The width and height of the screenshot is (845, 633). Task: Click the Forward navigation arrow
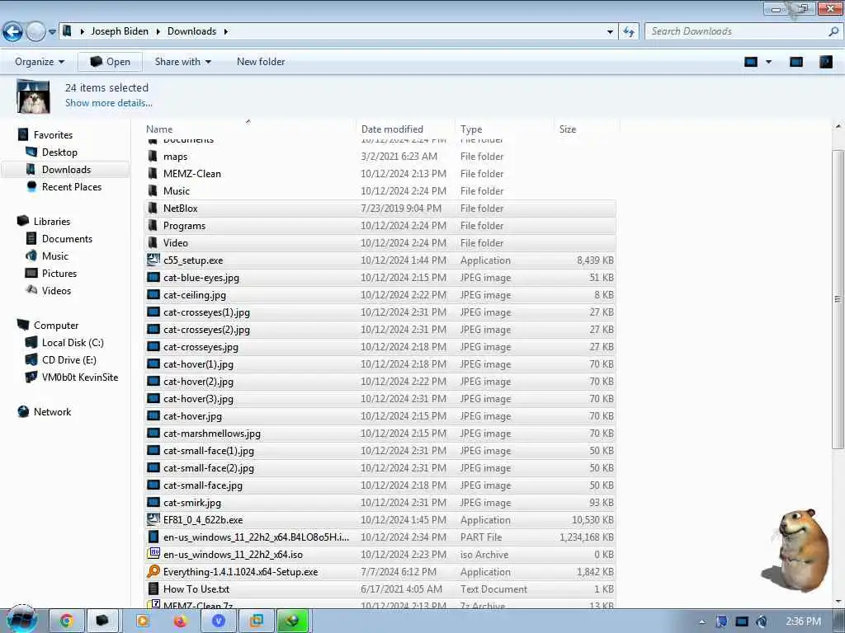tap(35, 32)
